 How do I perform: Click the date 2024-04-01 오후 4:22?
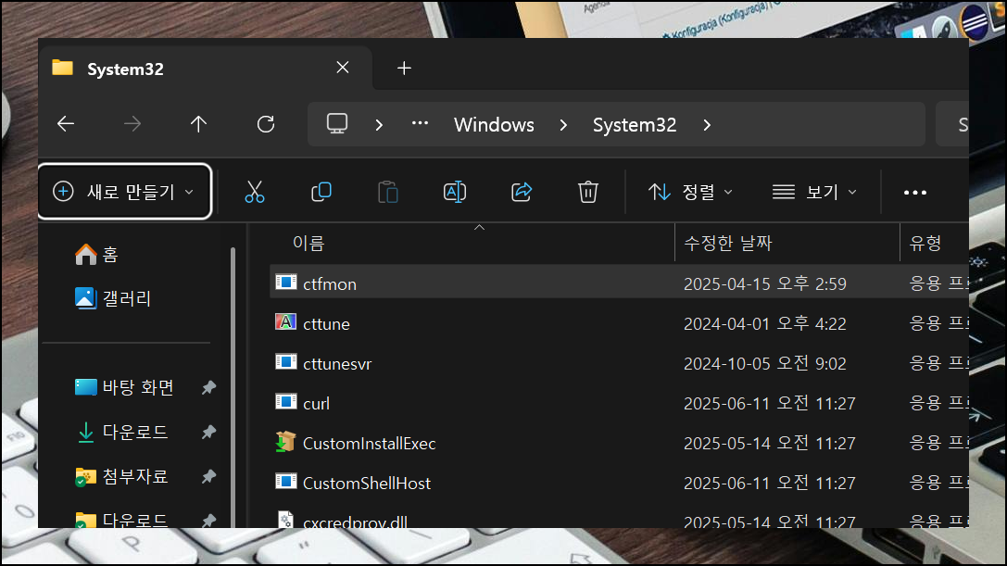tap(765, 324)
